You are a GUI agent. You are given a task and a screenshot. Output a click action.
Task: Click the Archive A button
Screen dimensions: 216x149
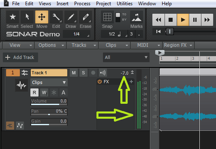click(x=63, y=92)
